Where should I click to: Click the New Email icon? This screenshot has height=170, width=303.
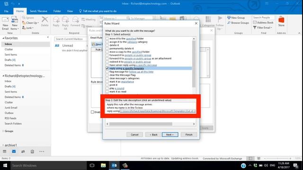pyautogui.click(x=5, y=23)
